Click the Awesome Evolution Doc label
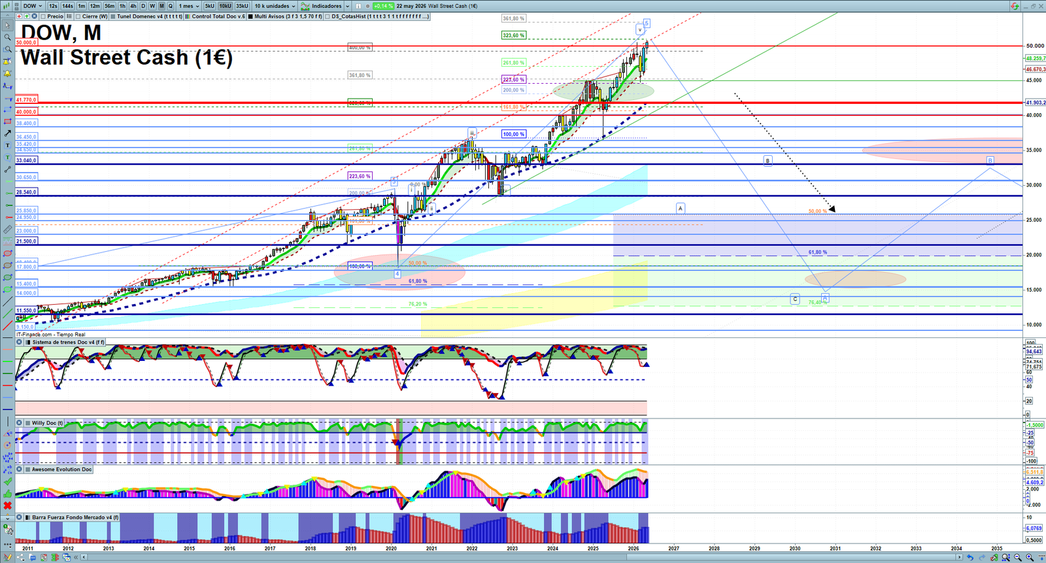Image resolution: width=1046 pixels, height=563 pixels. (61, 469)
